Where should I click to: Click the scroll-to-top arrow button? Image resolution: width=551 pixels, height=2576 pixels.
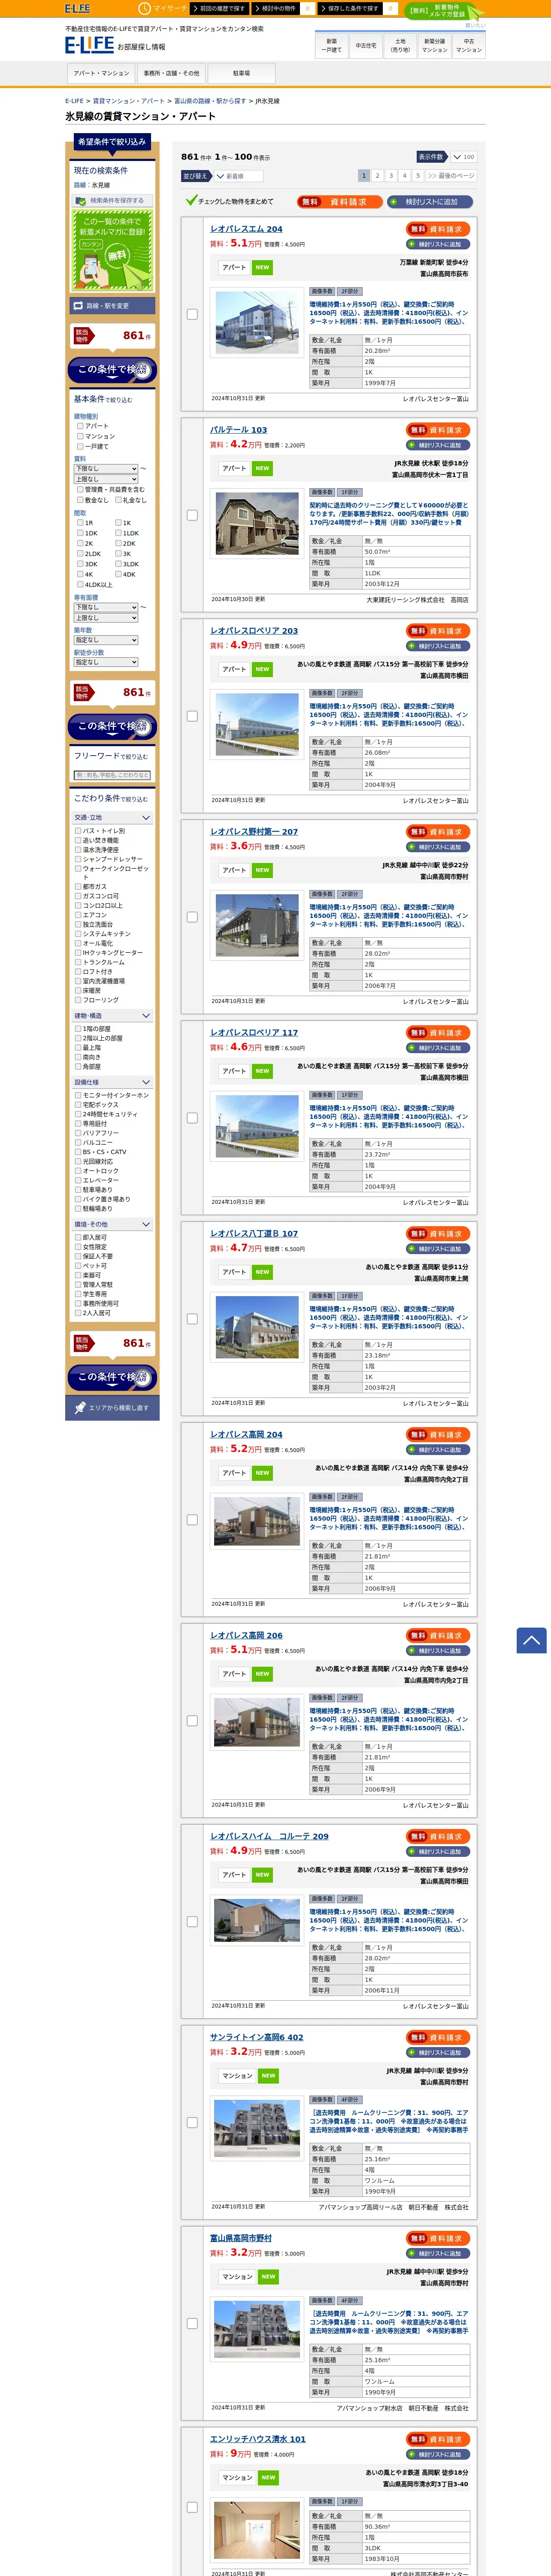tap(531, 1640)
